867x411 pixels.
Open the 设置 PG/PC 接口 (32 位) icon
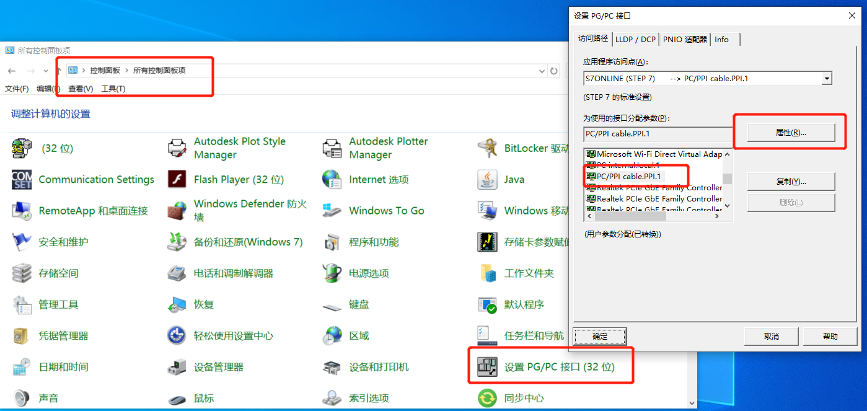coord(487,367)
